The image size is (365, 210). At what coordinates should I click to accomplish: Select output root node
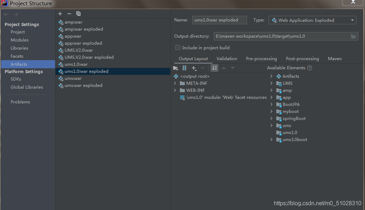(195, 76)
